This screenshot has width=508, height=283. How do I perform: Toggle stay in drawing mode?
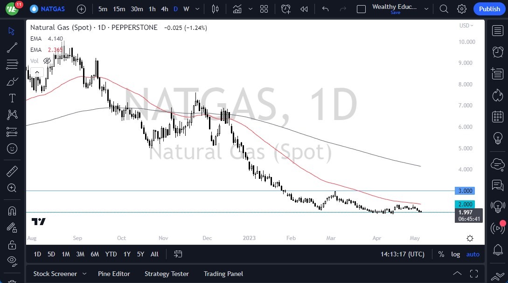(x=12, y=227)
